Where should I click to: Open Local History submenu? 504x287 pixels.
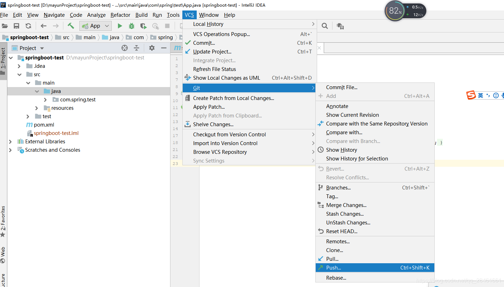coord(250,24)
